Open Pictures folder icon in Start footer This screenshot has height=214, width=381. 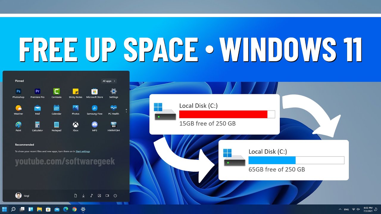coord(99,196)
